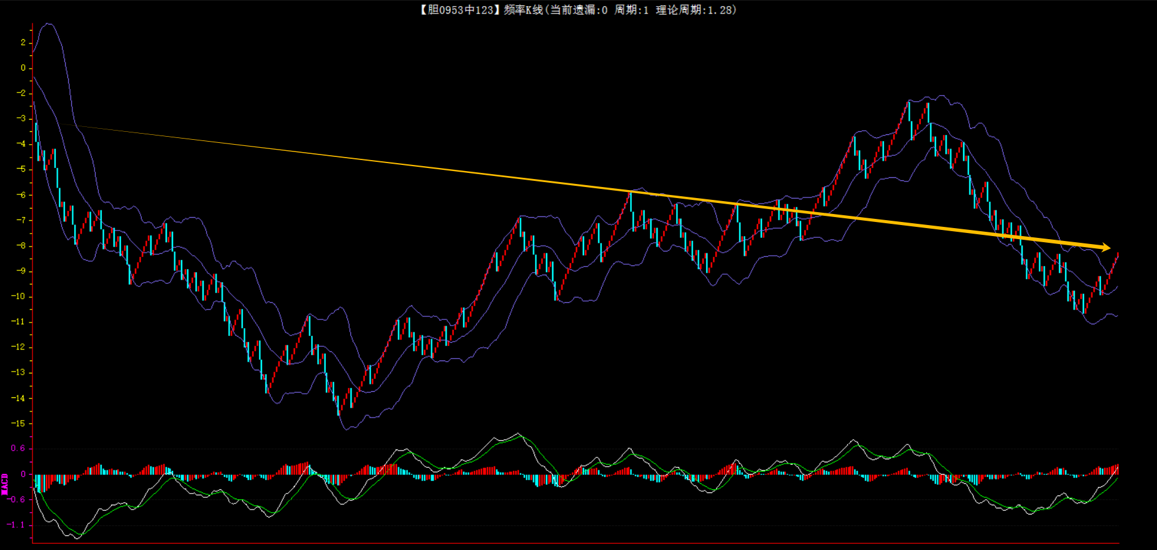The image size is (1157, 550).
Task: Click the -1.1 label on MACD axis
Action: point(17,525)
